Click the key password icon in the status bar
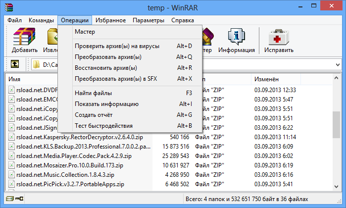This screenshot has width=346, height=208. coord(19,199)
